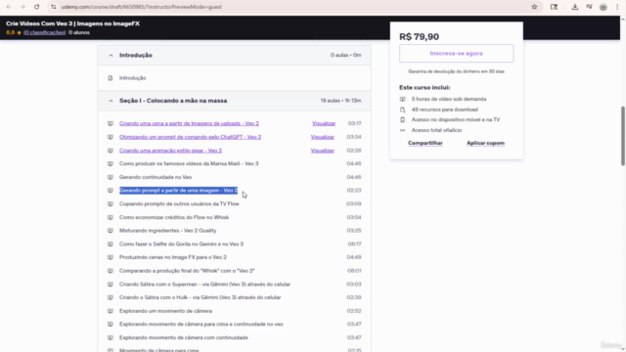Click video icon beside Sátira com o Hulk lecture
626x352 pixels.
tap(111, 298)
